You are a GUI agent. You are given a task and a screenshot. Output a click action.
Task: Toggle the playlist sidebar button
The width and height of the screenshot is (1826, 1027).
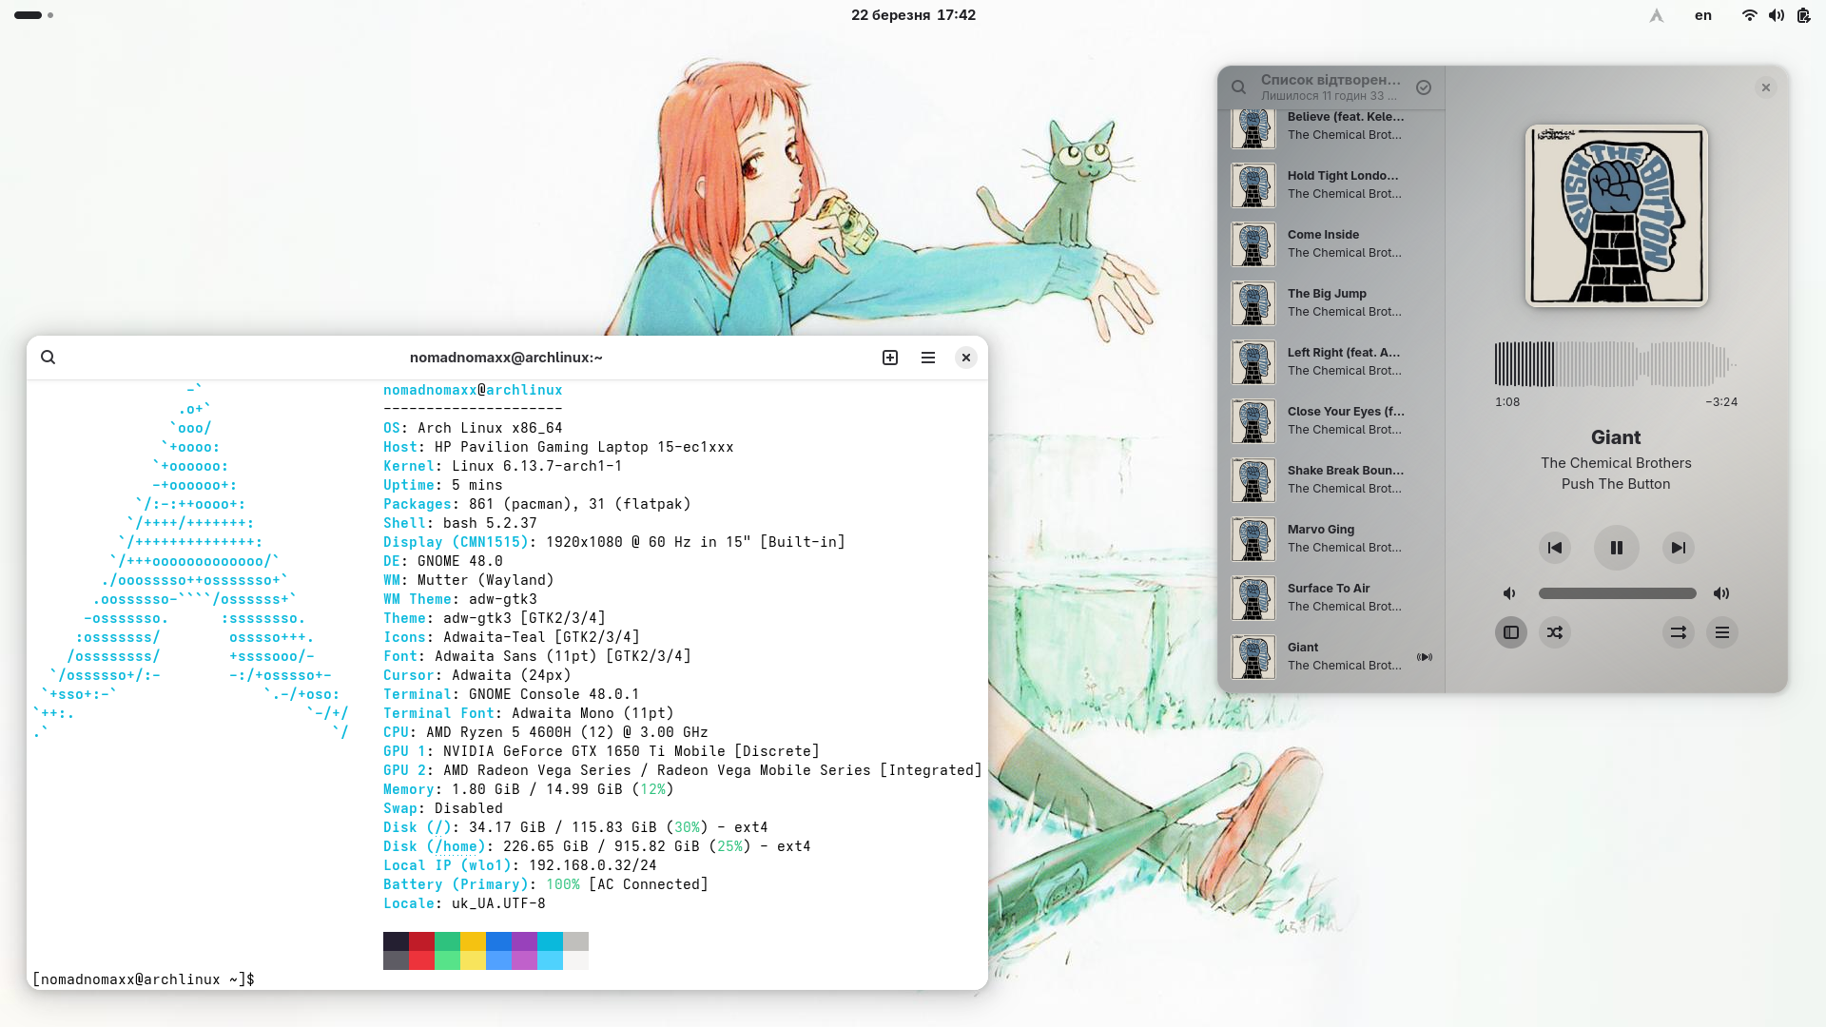click(1510, 632)
